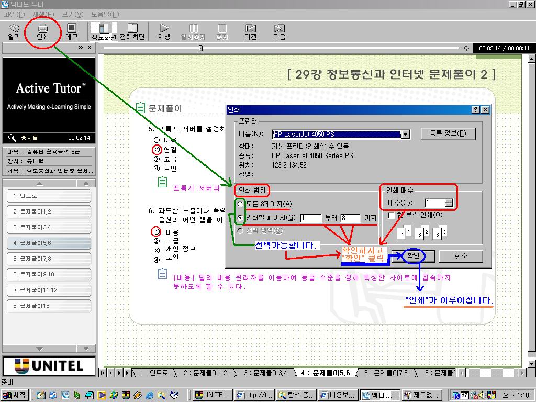The width and height of the screenshot is (536, 402).
Task: Switch to 정보화면 view mode
Action: 104,31
